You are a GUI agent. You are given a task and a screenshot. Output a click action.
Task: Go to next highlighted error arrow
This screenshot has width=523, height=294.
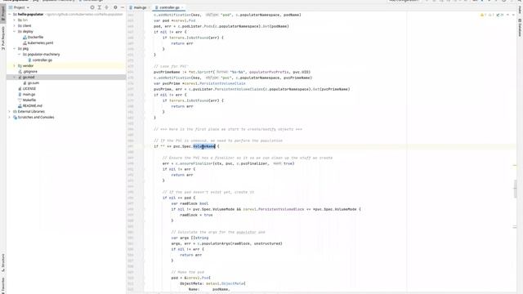click(x=513, y=15)
